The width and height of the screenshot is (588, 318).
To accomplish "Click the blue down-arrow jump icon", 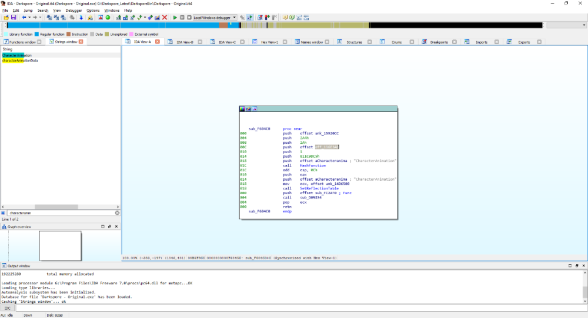I will coord(81,18).
